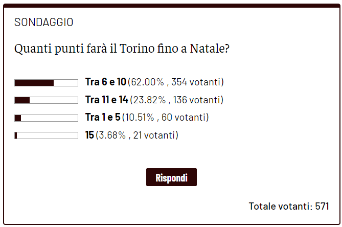The height and width of the screenshot is (227, 342).
Task: Click the Rispondi button
Action: pos(171,177)
